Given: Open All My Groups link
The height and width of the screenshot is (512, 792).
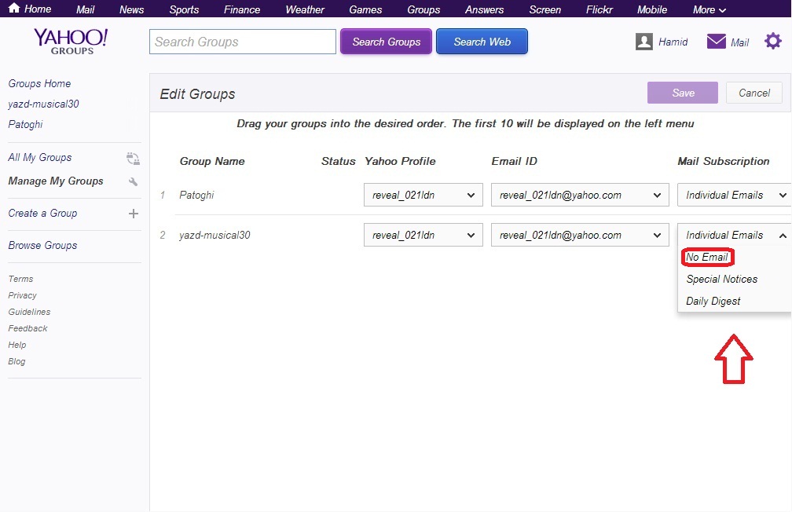Looking at the screenshot, I should 40,158.
